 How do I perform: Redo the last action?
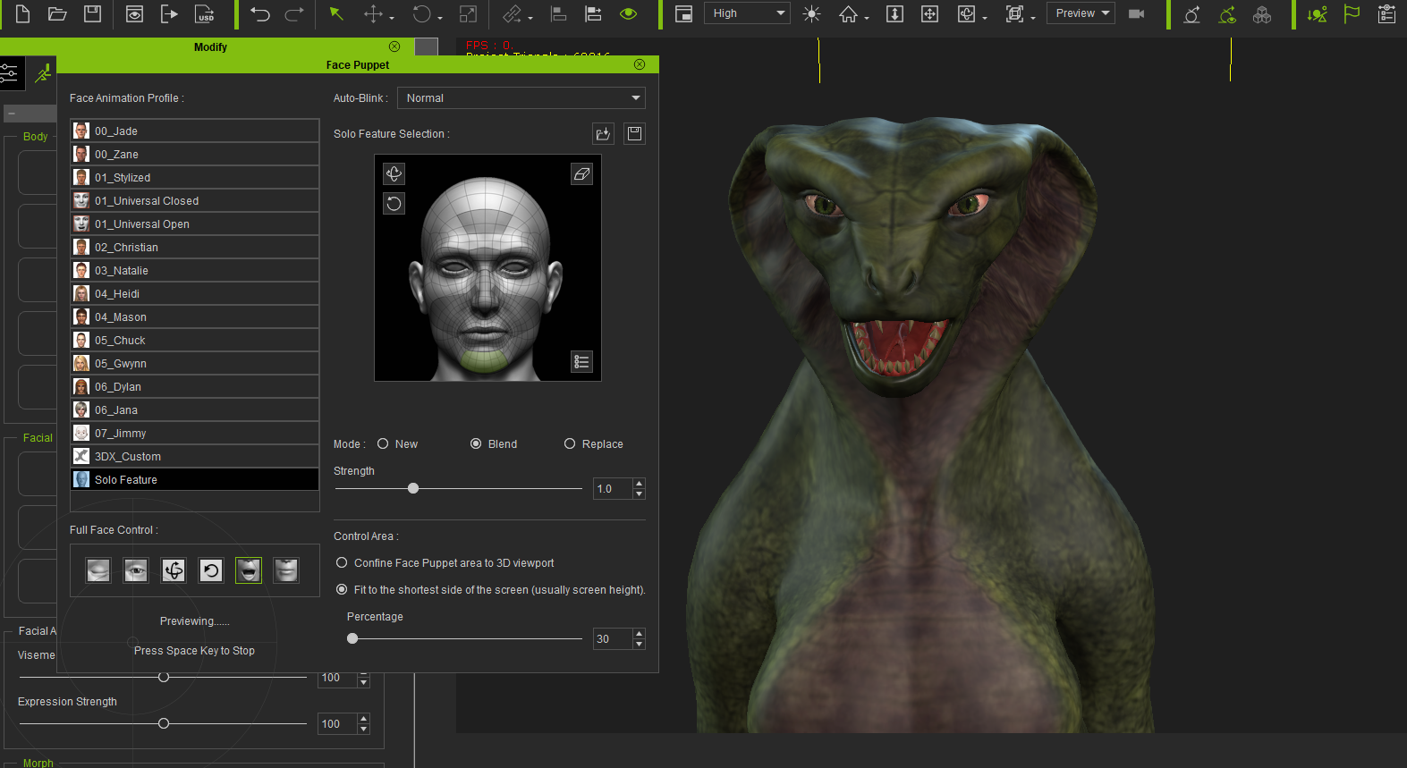(x=294, y=13)
